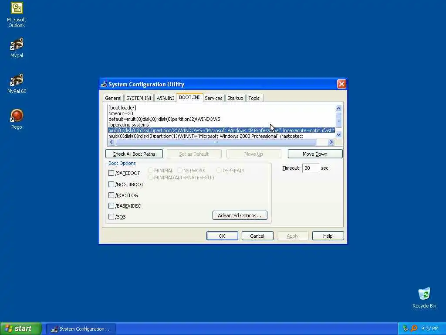Open the Start menu
The image size is (446, 335).
21,328
